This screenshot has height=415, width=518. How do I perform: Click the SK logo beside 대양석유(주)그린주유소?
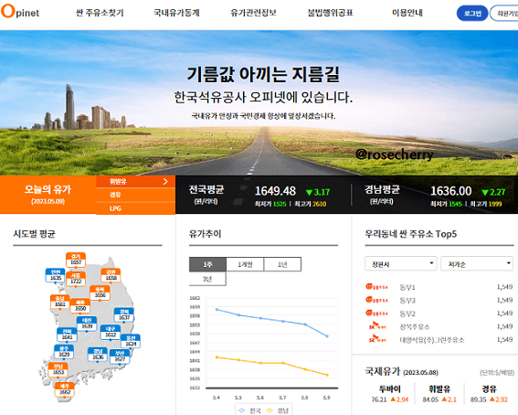pos(377,339)
